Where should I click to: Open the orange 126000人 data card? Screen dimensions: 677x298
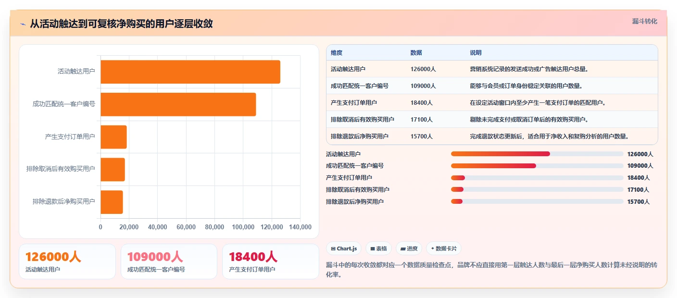[67, 261]
